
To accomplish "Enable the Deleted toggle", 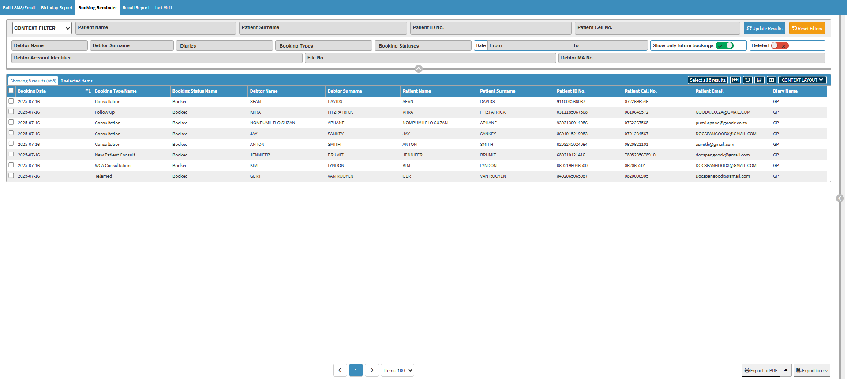I will coord(780,46).
